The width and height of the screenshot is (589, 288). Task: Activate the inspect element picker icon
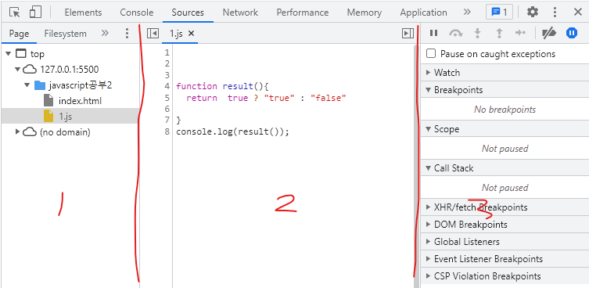click(14, 13)
